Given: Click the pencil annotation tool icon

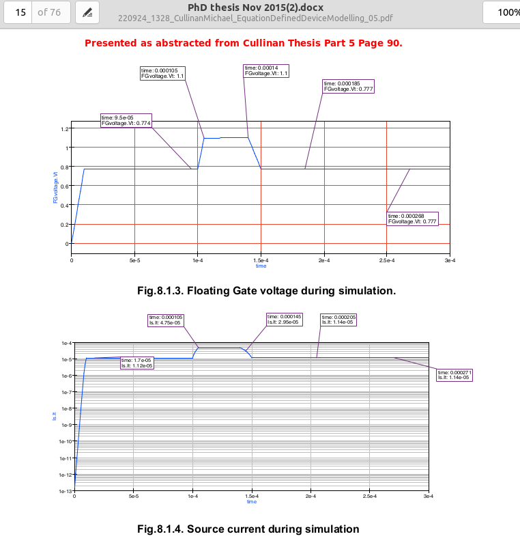Looking at the screenshot, I should 87,12.
